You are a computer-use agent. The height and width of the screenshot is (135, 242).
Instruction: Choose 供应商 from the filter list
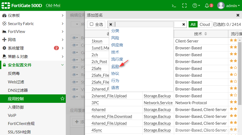click(117, 45)
